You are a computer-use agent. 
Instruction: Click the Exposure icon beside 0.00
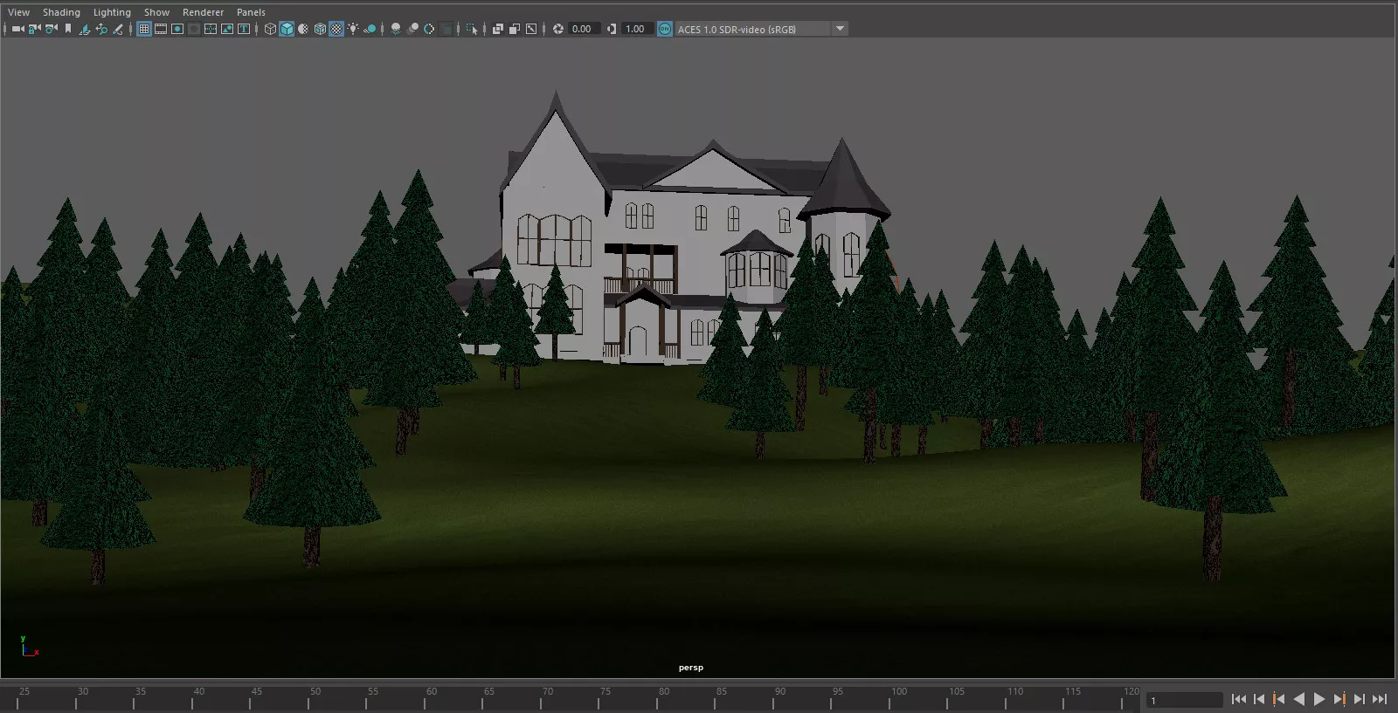coord(558,29)
